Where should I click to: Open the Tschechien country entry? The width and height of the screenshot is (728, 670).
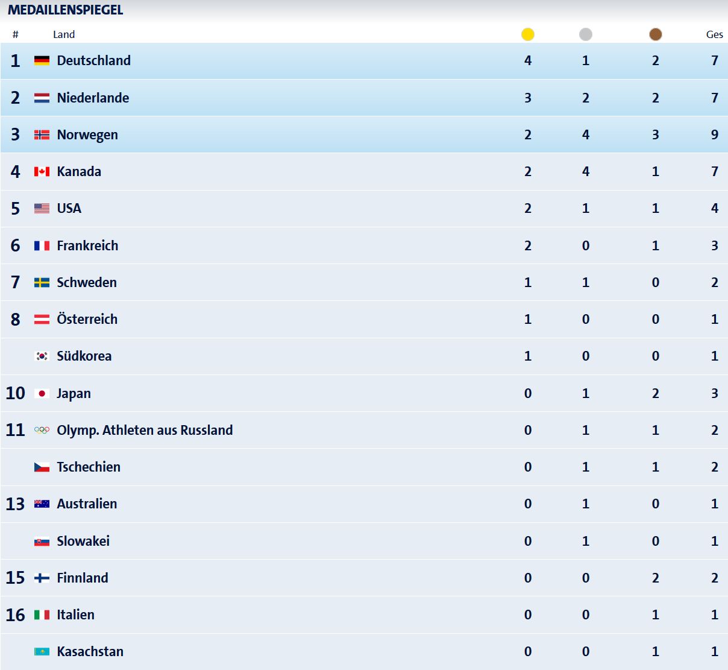pyautogui.click(x=89, y=467)
